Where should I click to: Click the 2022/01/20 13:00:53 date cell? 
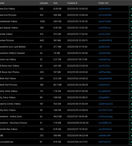pos(77,9)
